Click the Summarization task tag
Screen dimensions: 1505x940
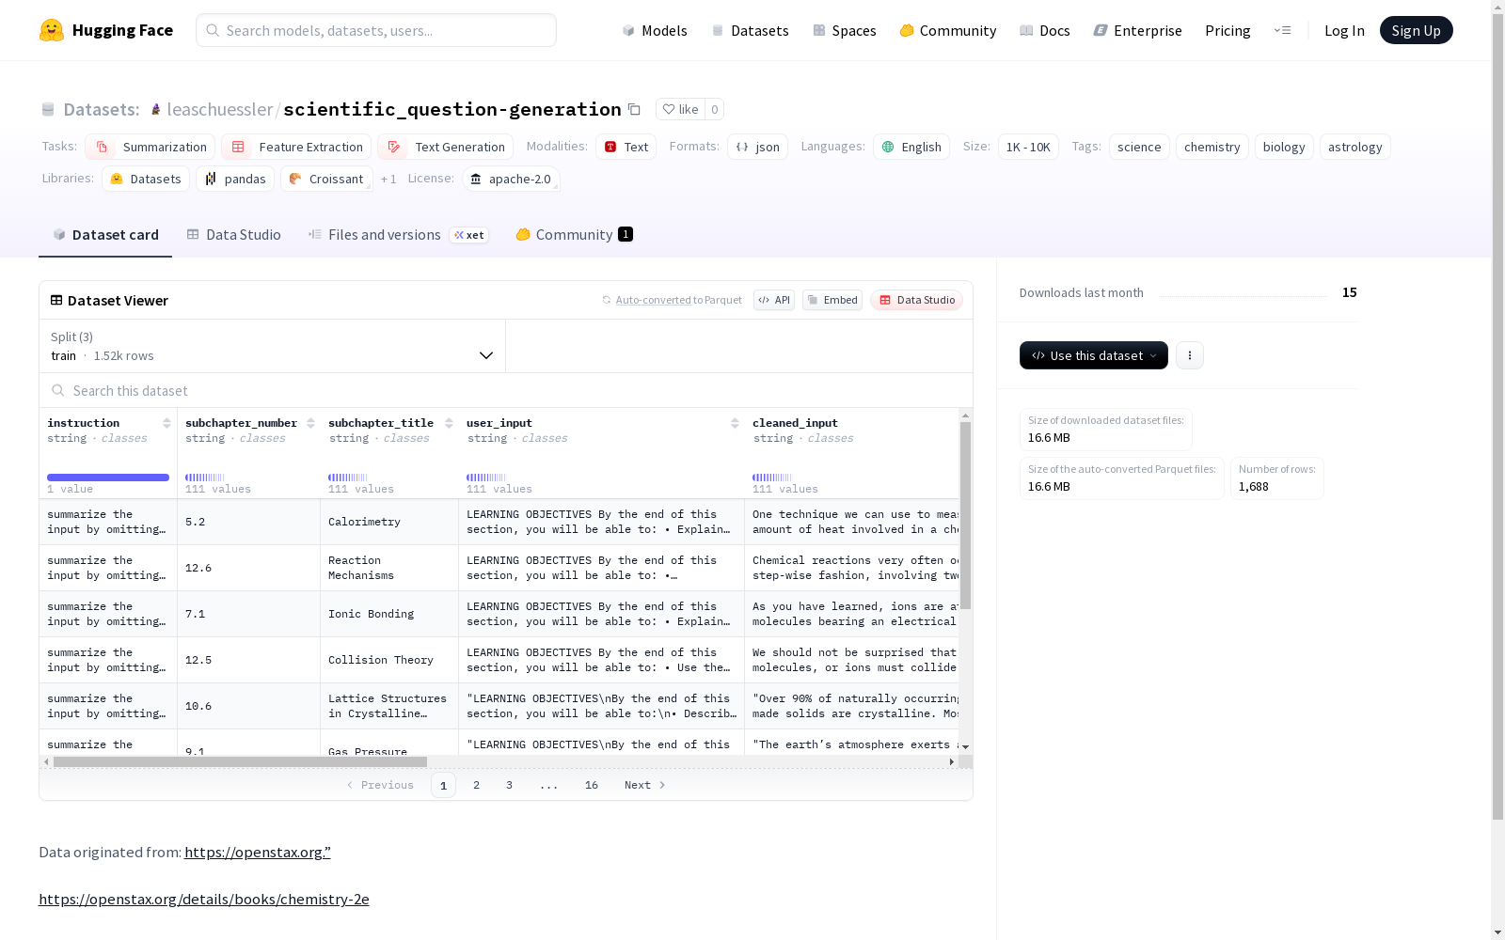tap(150, 147)
